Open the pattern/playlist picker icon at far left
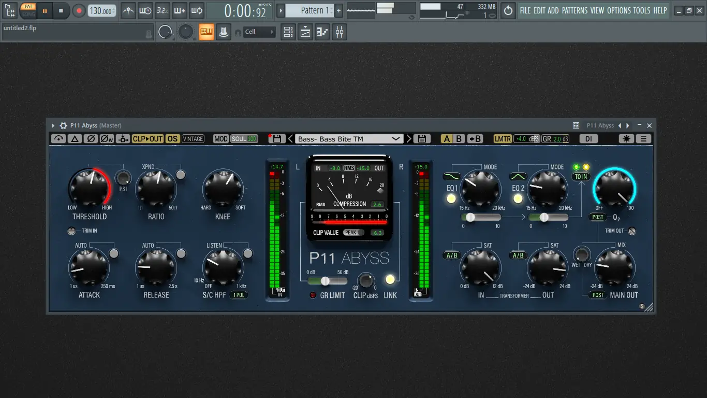The height and width of the screenshot is (398, 707). pyautogui.click(x=10, y=10)
